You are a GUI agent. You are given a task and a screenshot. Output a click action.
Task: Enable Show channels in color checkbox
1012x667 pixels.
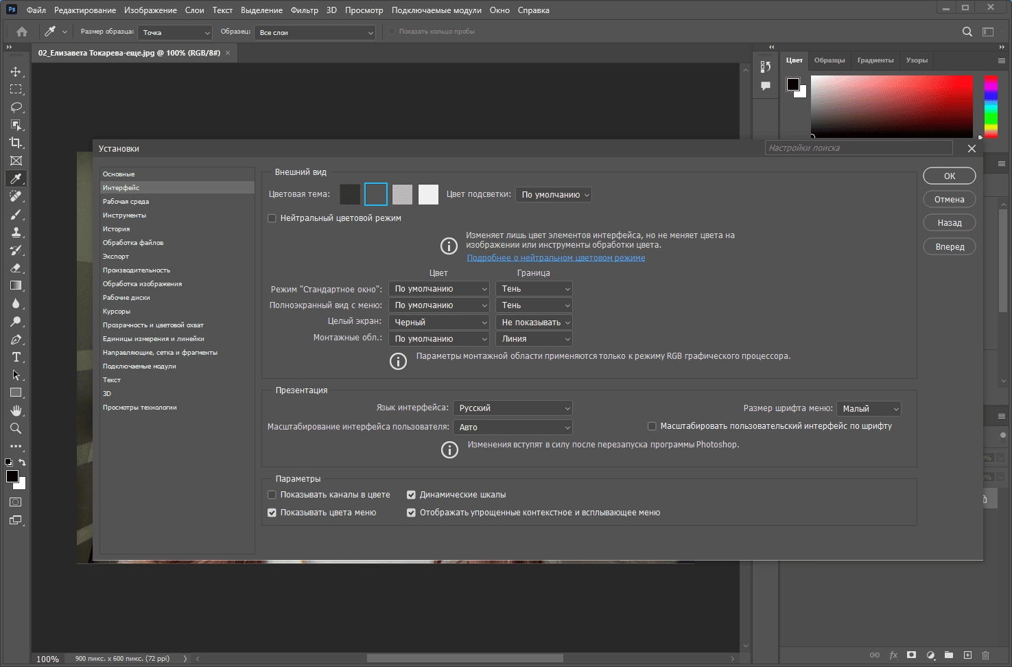(272, 495)
